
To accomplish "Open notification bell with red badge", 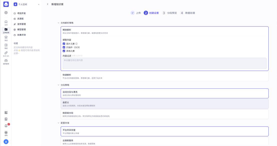I will pyautogui.click(x=6, y=126).
